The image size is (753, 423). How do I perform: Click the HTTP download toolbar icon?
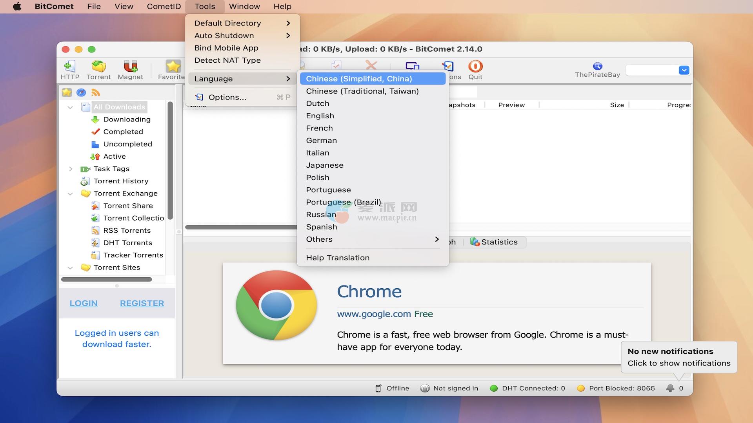tap(70, 67)
